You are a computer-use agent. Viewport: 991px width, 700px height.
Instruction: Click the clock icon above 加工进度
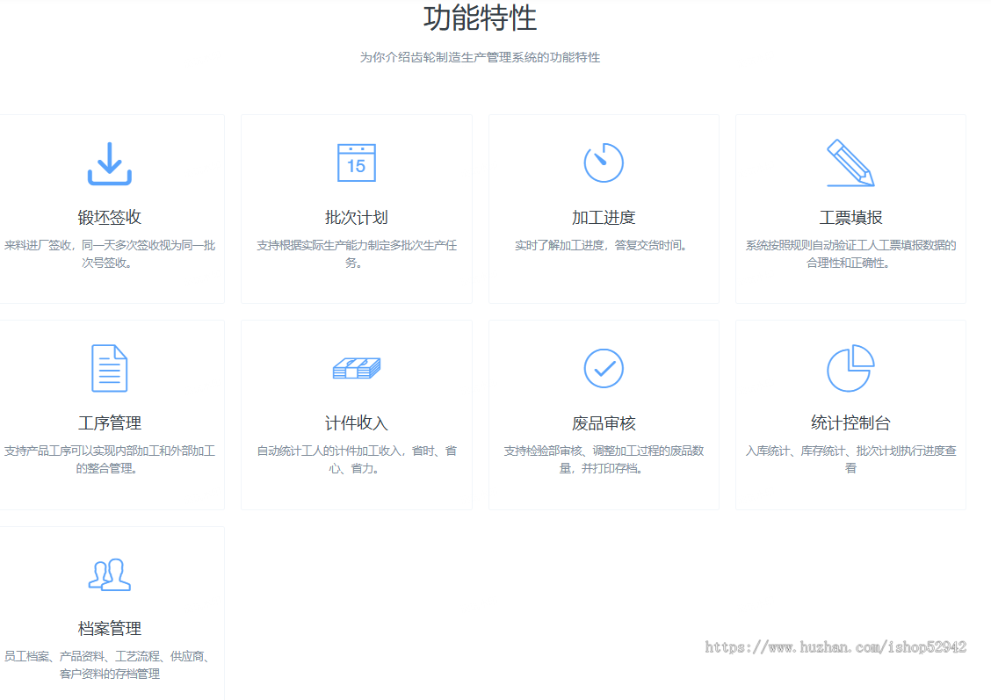pyautogui.click(x=604, y=162)
